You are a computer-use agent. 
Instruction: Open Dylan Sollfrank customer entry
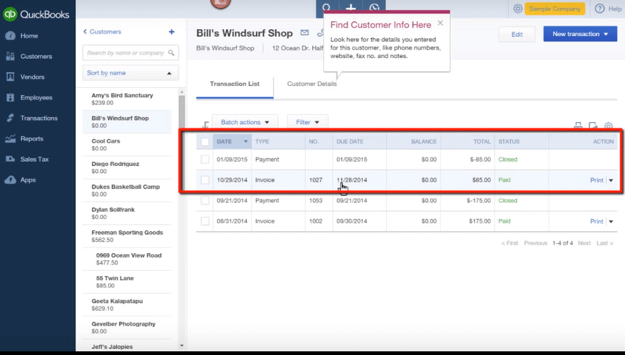click(126, 213)
